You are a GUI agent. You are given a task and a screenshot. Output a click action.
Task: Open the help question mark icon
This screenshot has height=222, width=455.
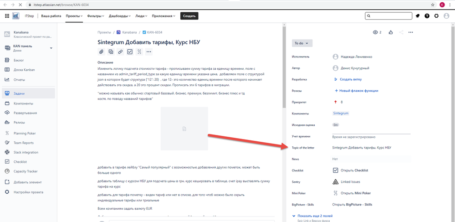427,16
